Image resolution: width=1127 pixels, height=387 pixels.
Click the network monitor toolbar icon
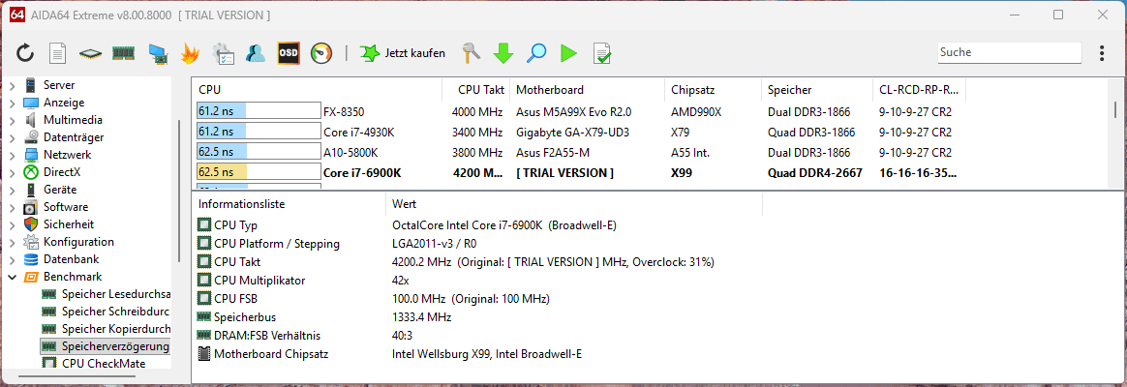158,53
